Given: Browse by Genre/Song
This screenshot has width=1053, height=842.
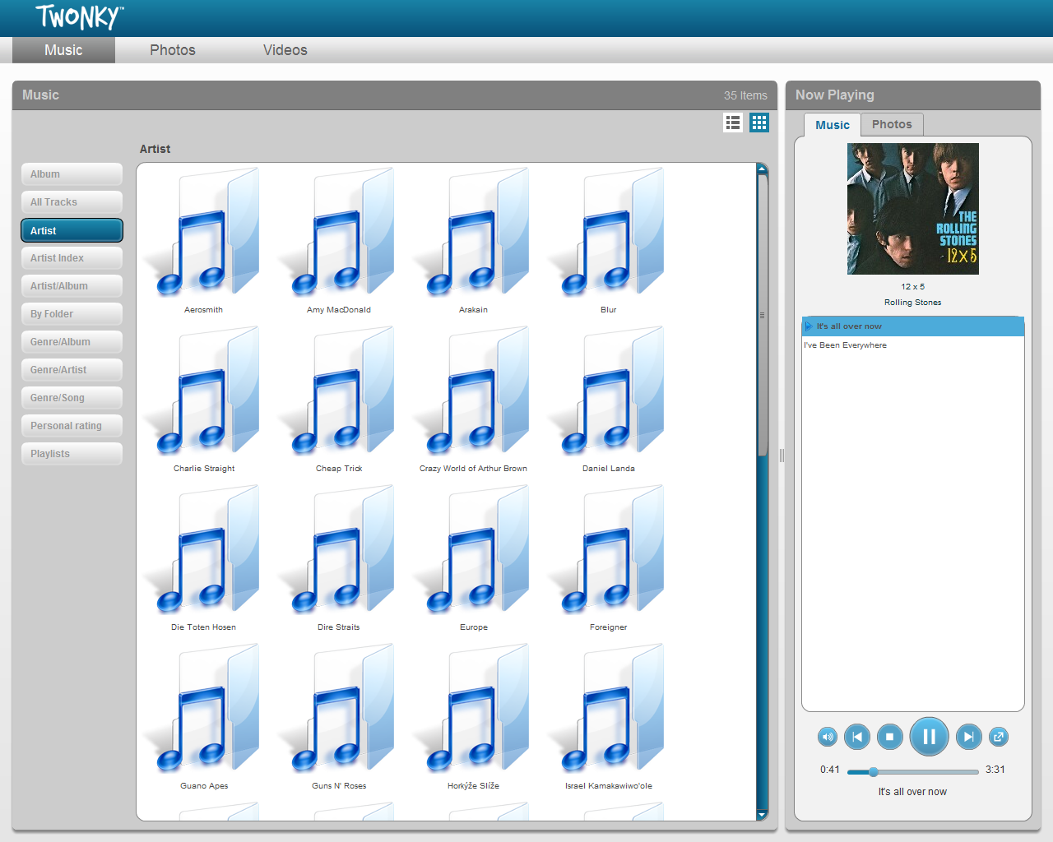Looking at the screenshot, I should click(x=72, y=398).
